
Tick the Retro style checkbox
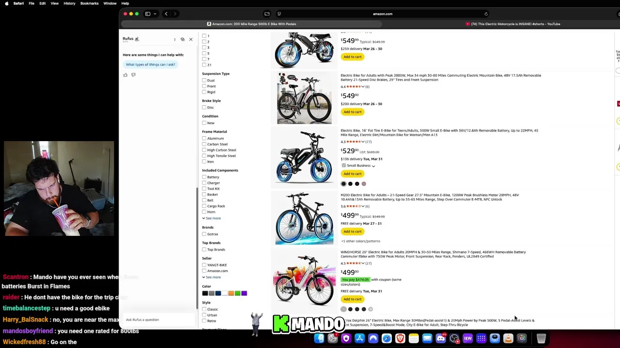click(x=204, y=321)
